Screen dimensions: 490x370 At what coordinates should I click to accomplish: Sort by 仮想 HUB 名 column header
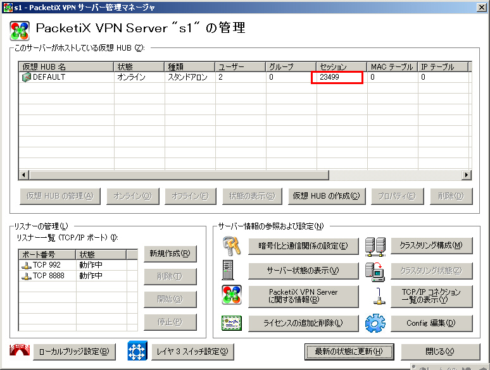click(66, 66)
